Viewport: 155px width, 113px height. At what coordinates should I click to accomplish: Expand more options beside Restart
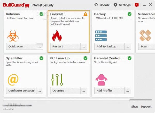(x=83, y=47)
